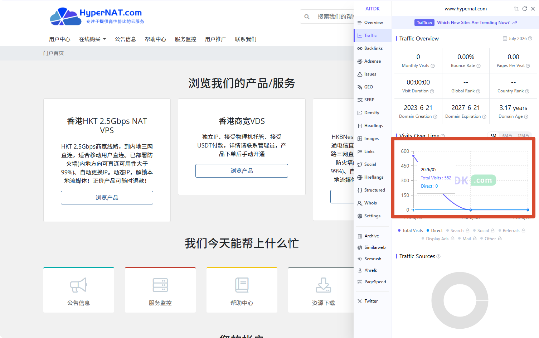Click help icon next to Domain Age
The image size is (539, 338).
[x=526, y=117]
